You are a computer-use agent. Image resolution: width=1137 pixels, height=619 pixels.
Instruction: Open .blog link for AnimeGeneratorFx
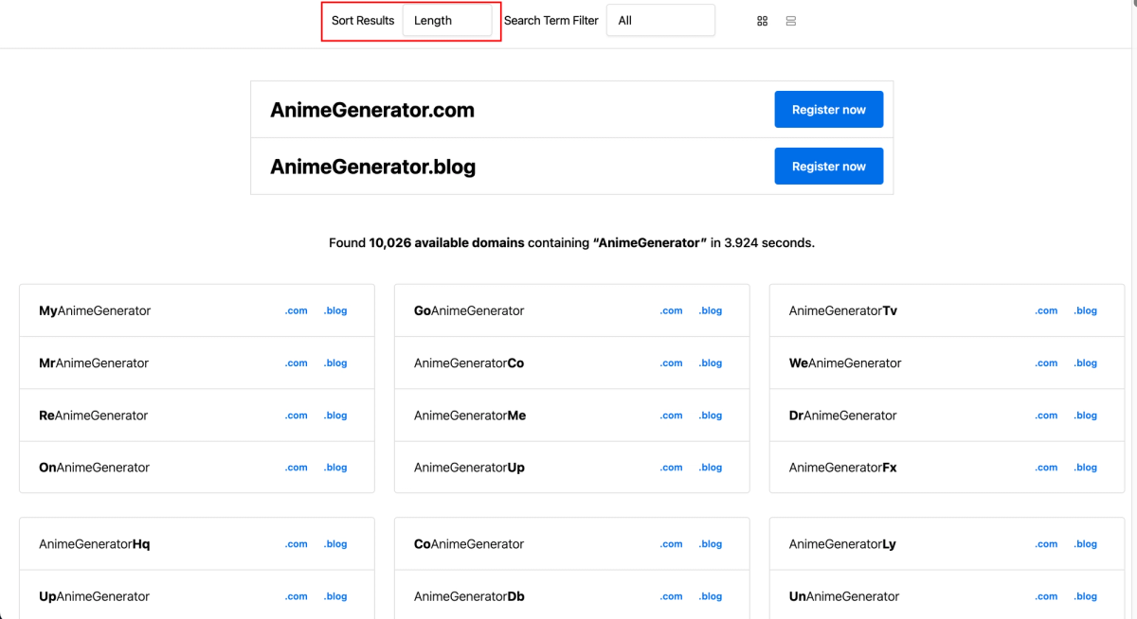click(x=1086, y=468)
